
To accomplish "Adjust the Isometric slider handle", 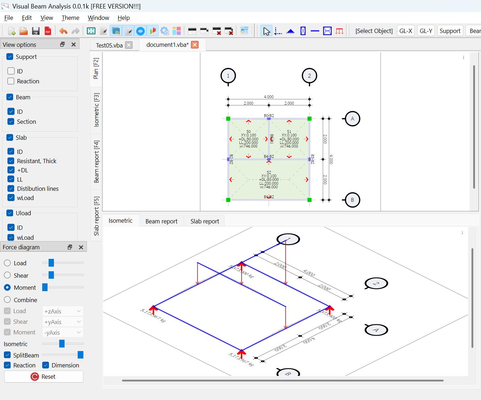I will tap(62, 344).
